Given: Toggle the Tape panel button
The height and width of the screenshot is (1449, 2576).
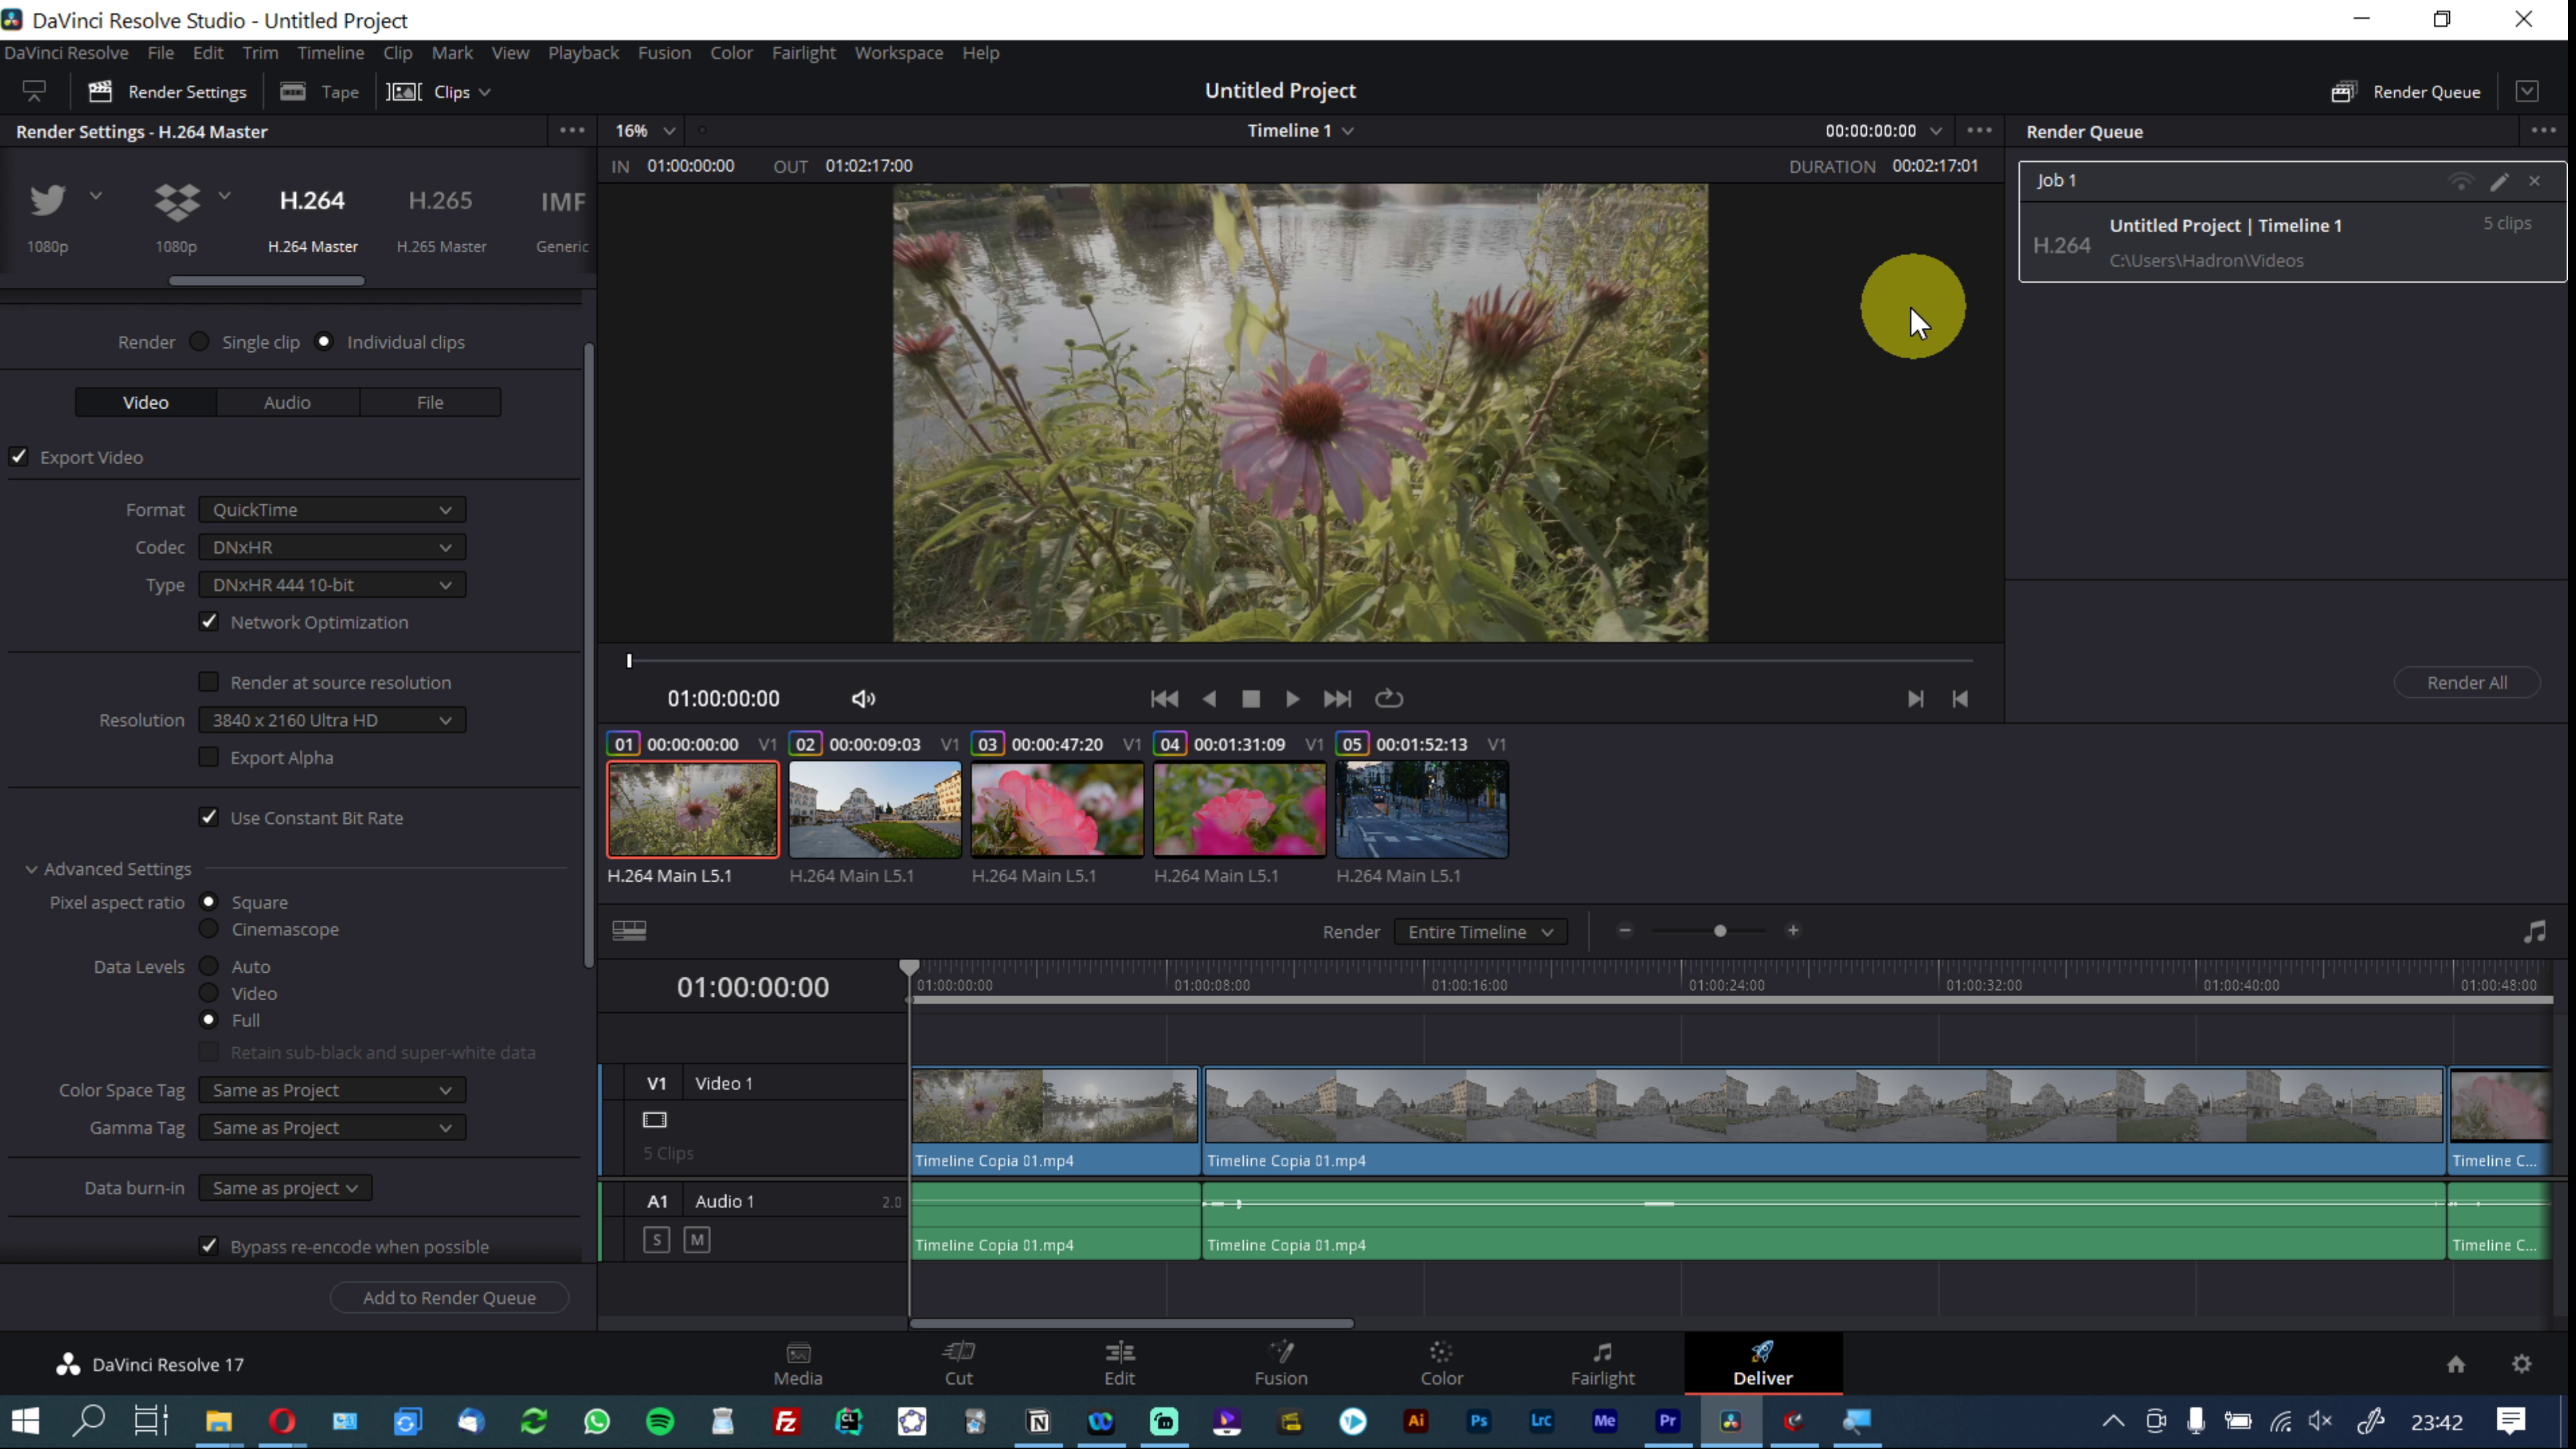Looking at the screenshot, I should [319, 92].
